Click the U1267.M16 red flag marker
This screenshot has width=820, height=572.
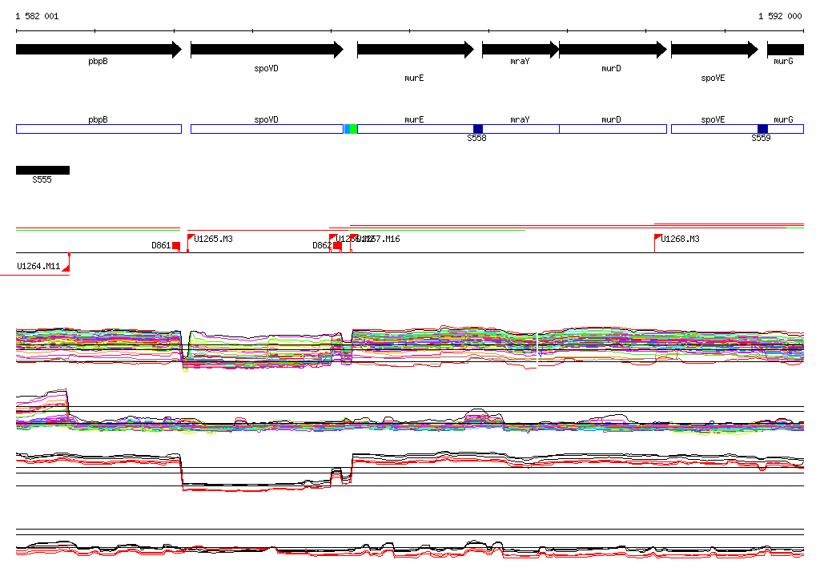tap(353, 238)
